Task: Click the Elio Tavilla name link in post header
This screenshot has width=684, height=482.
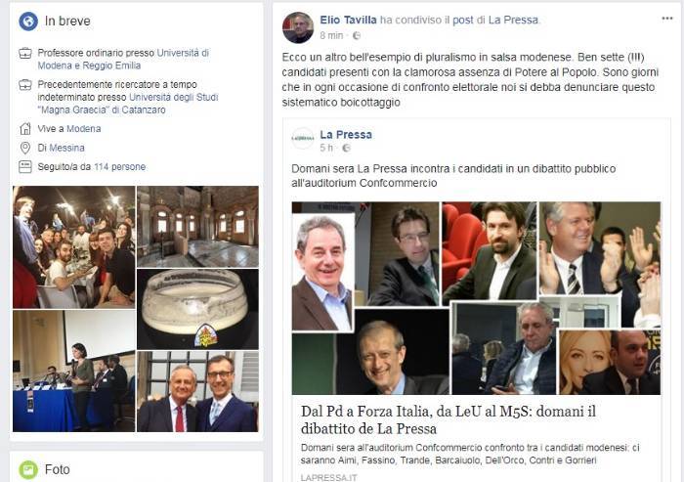Action: [x=348, y=21]
